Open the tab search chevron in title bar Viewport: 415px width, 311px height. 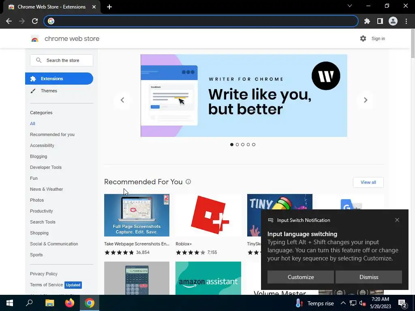pos(350,6)
